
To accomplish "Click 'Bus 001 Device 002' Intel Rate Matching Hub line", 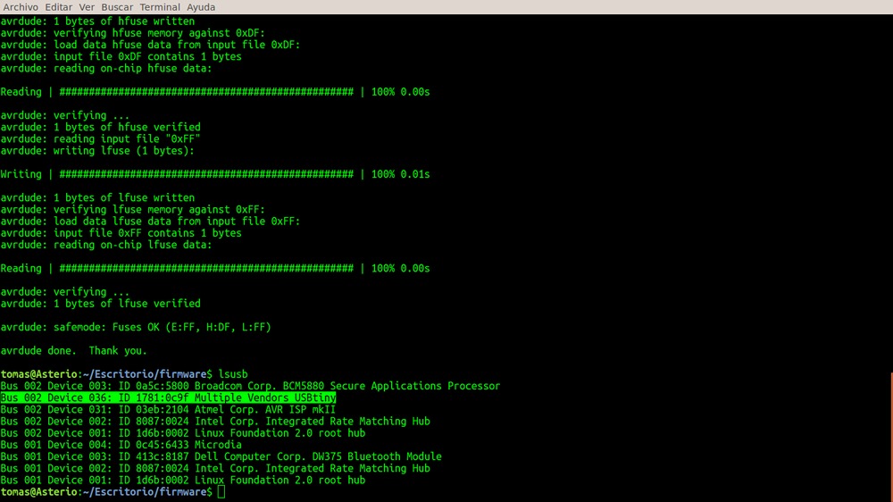I will point(215,468).
